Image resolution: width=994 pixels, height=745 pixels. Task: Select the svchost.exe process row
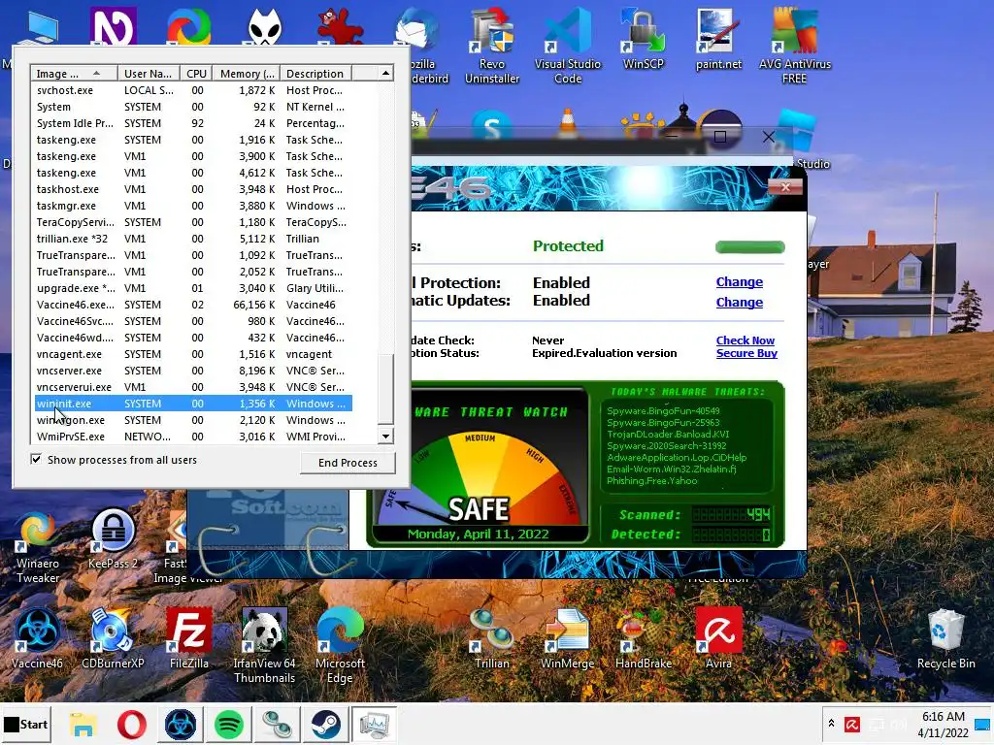pyautogui.click(x=192, y=90)
